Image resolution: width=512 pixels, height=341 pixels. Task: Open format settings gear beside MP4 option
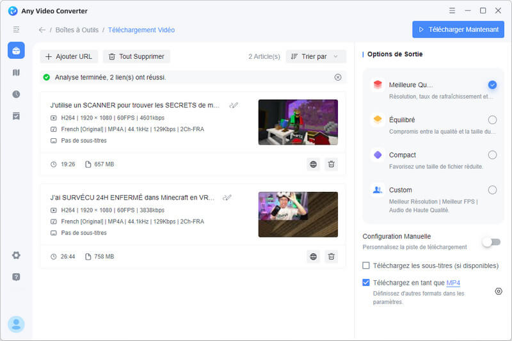click(x=499, y=291)
